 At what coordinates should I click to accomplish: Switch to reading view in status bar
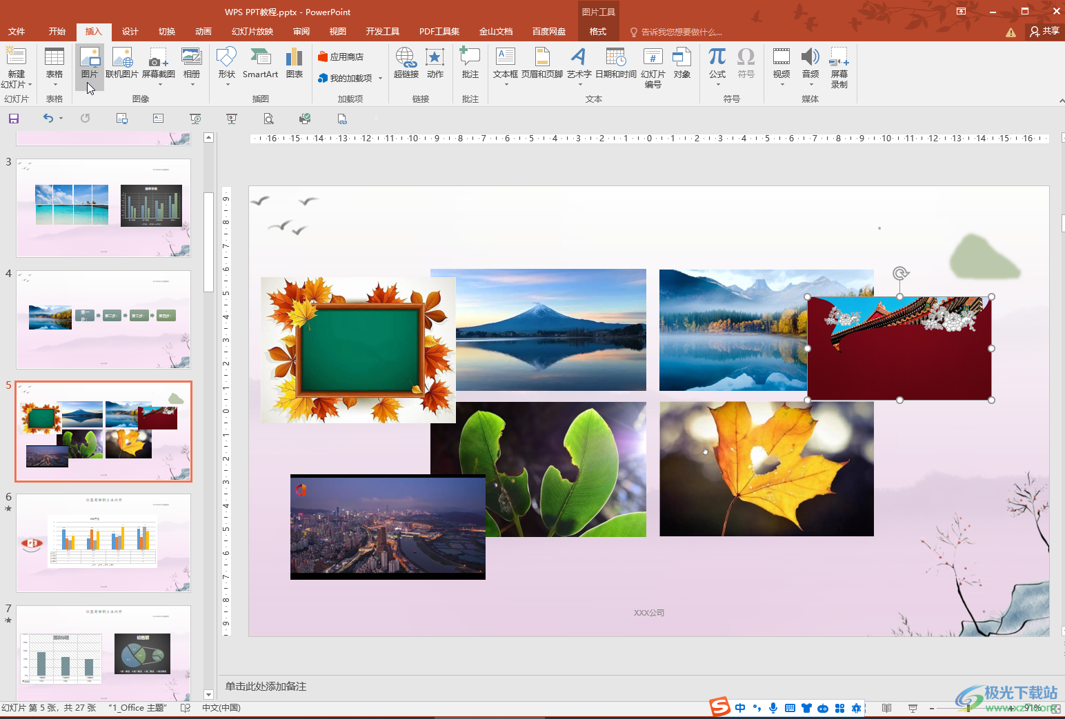[x=887, y=708]
